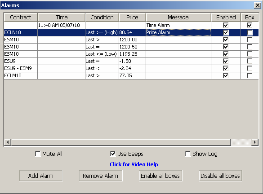Click the Remove Alarm button

pyautogui.click(x=101, y=176)
